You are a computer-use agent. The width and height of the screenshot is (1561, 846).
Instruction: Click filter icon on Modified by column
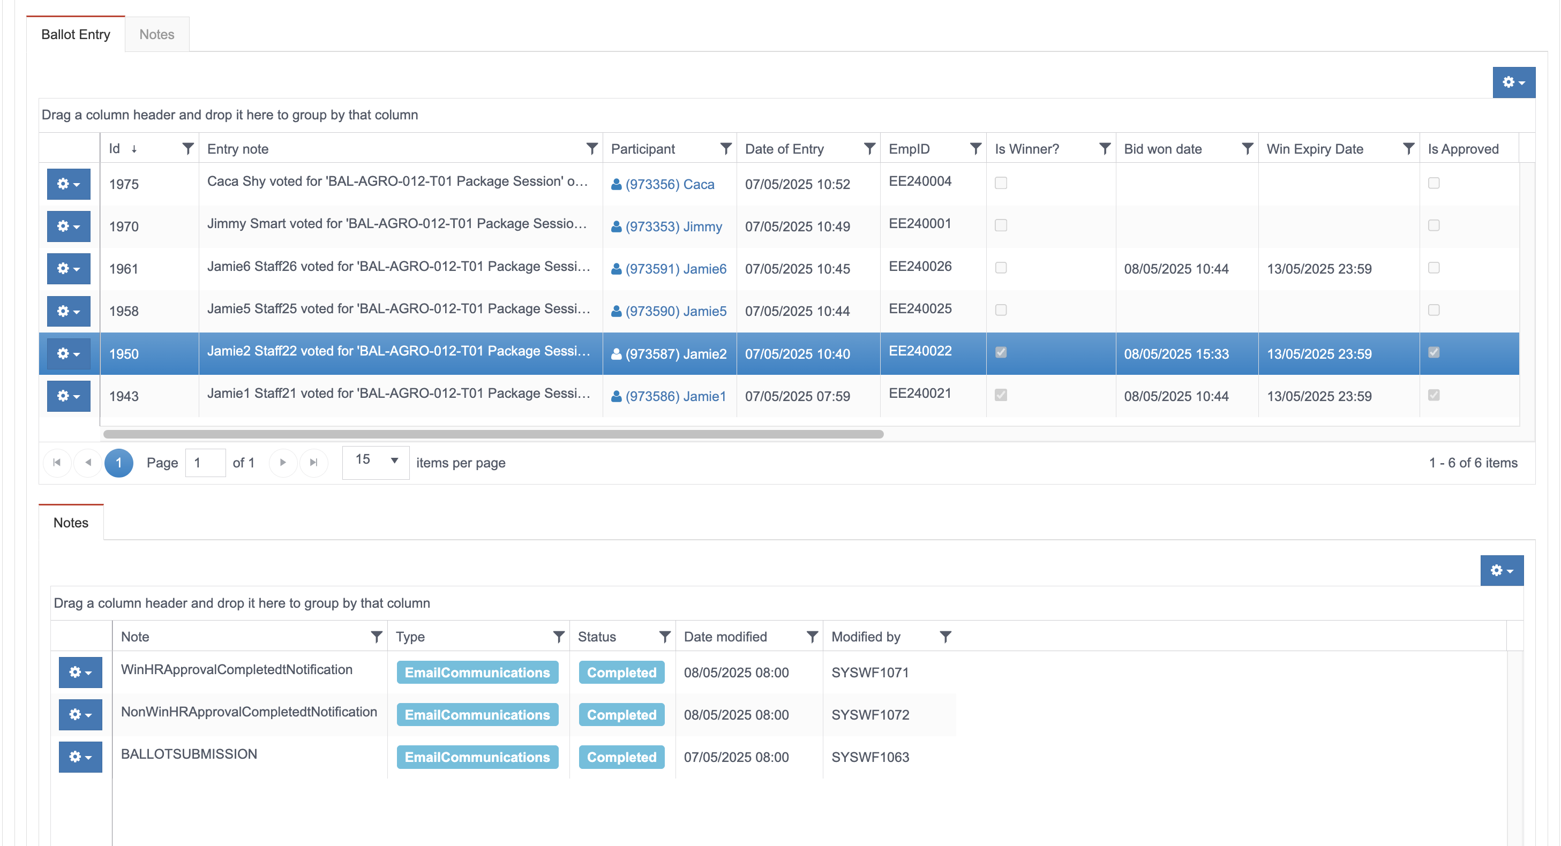pos(945,637)
